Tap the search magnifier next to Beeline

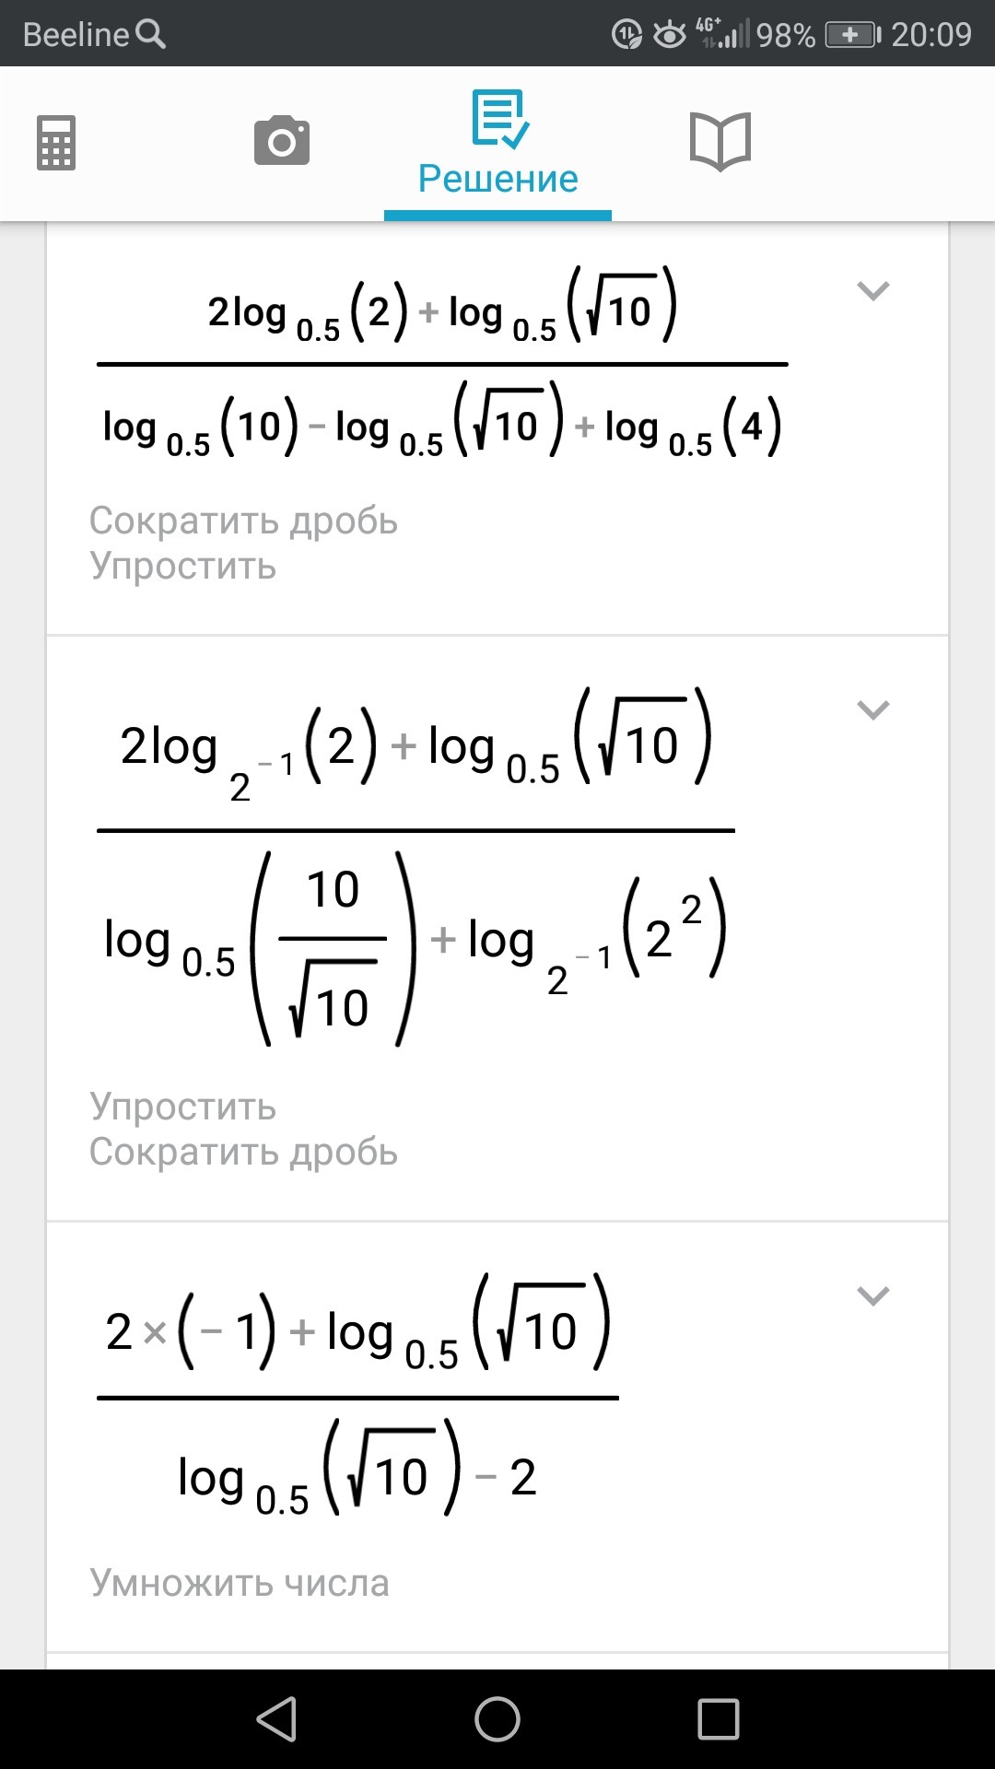tap(151, 34)
